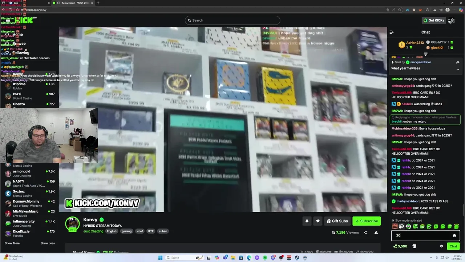Open influencercity channel in sidebar
Screen dimensions: 465x262
(x=29, y=223)
